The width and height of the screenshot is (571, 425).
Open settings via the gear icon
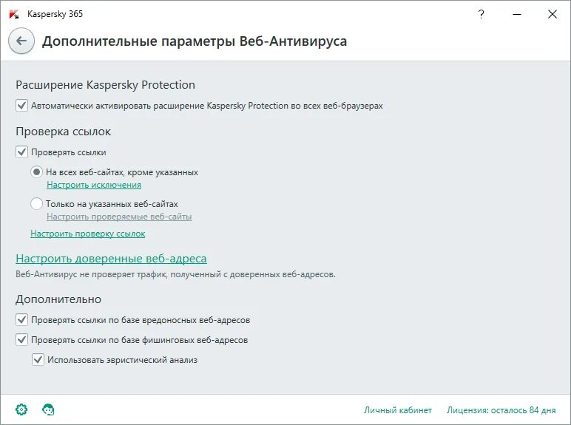click(x=21, y=409)
